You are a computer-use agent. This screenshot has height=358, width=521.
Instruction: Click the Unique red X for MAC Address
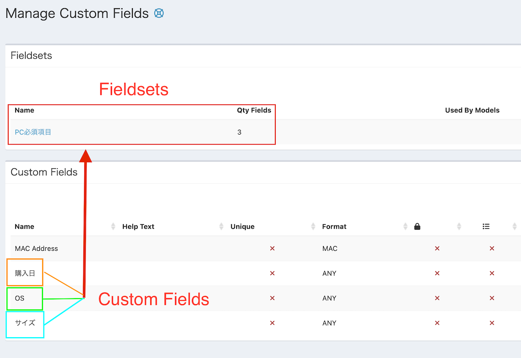coord(272,249)
